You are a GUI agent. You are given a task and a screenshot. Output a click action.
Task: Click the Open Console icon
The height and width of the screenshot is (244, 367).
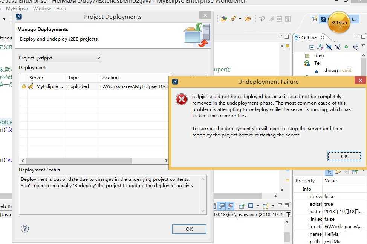[x=265, y=206]
